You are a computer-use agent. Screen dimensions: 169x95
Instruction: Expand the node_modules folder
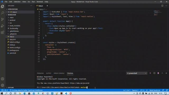coord(15,26)
